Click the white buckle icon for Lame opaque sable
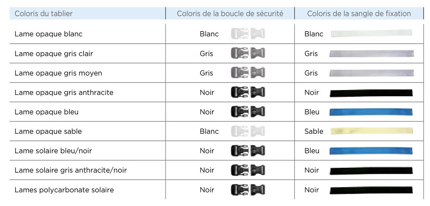Viewport: 430px width, 206px height. tap(248, 131)
